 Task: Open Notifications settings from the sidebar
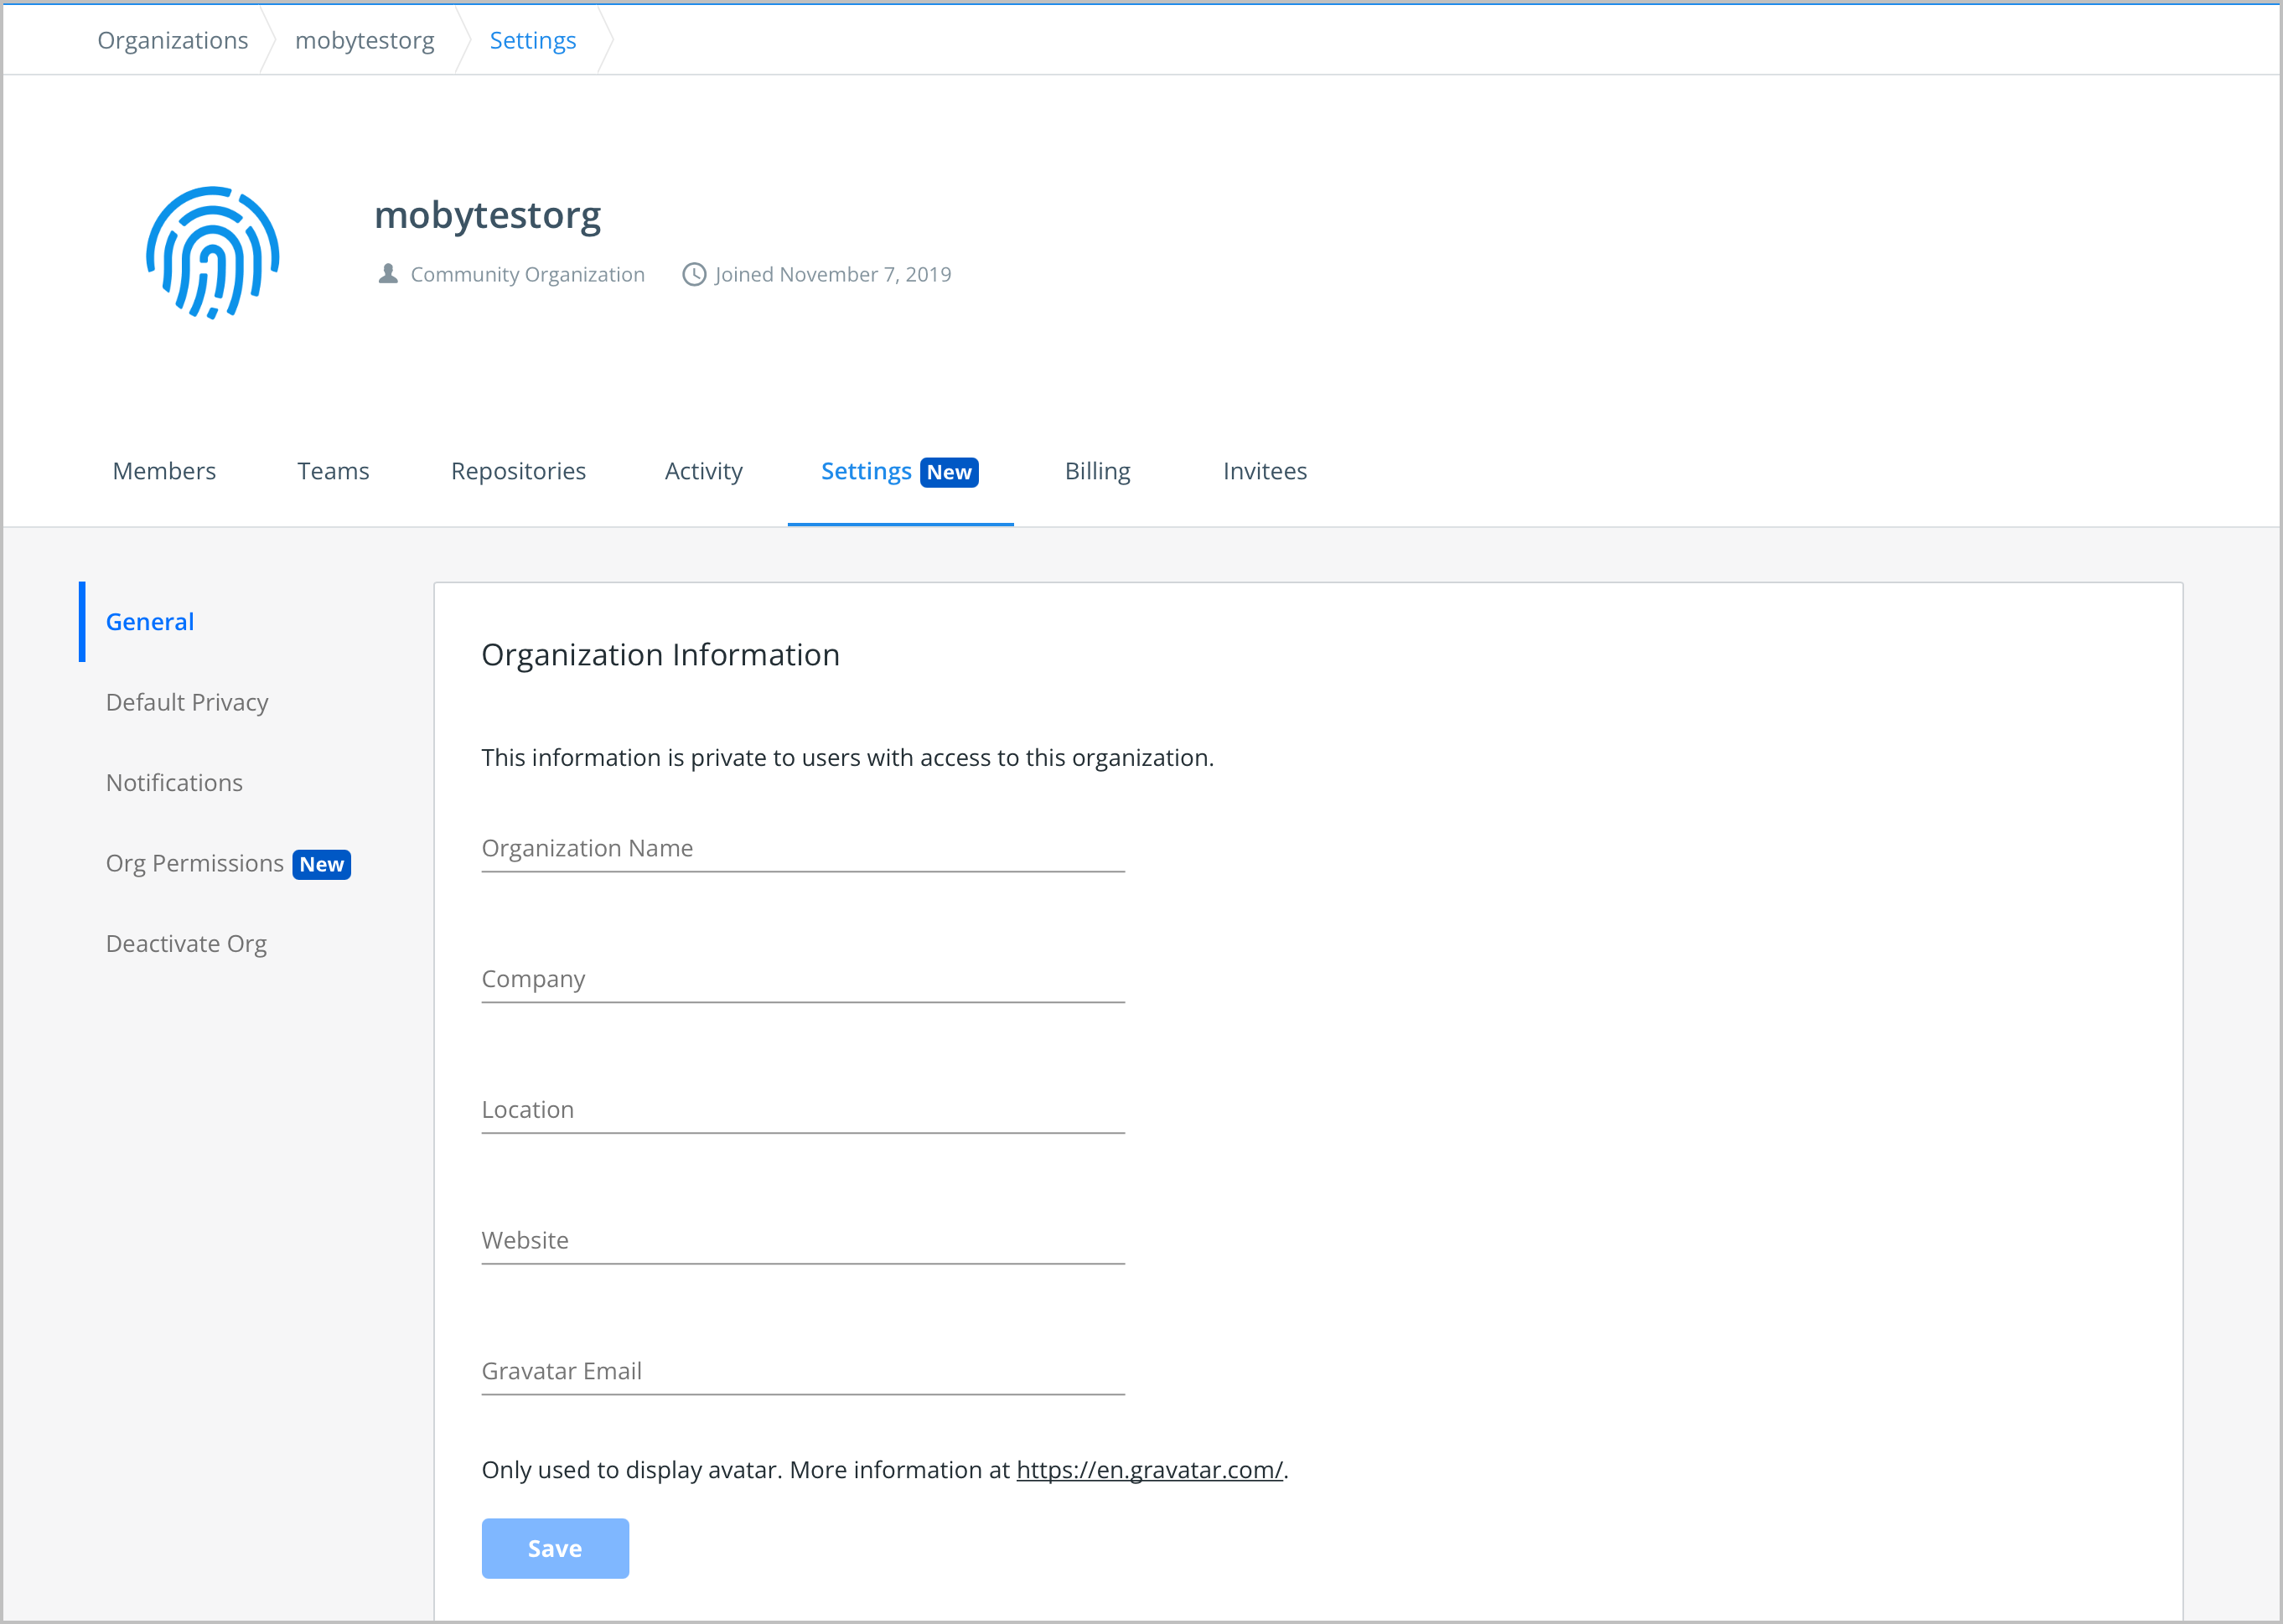(174, 782)
